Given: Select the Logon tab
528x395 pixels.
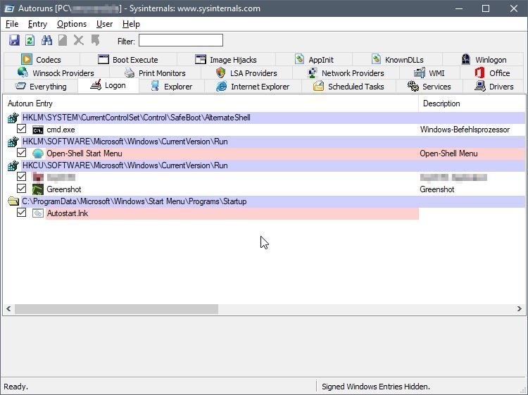Looking at the screenshot, I should (108, 85).
